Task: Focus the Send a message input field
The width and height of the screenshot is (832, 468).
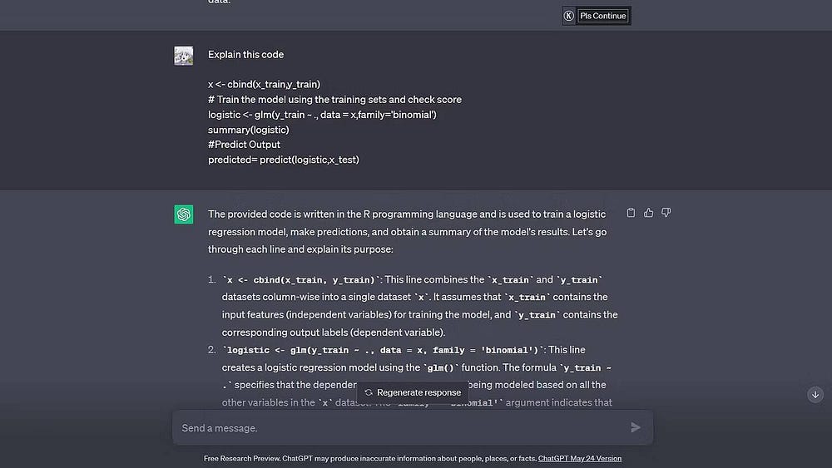Action: [399, 428]
